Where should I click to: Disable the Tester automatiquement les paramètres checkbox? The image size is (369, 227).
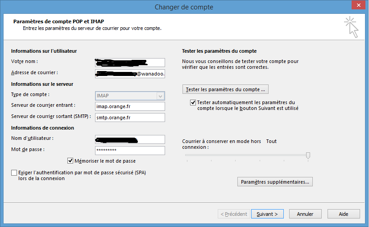click(193, 103)
